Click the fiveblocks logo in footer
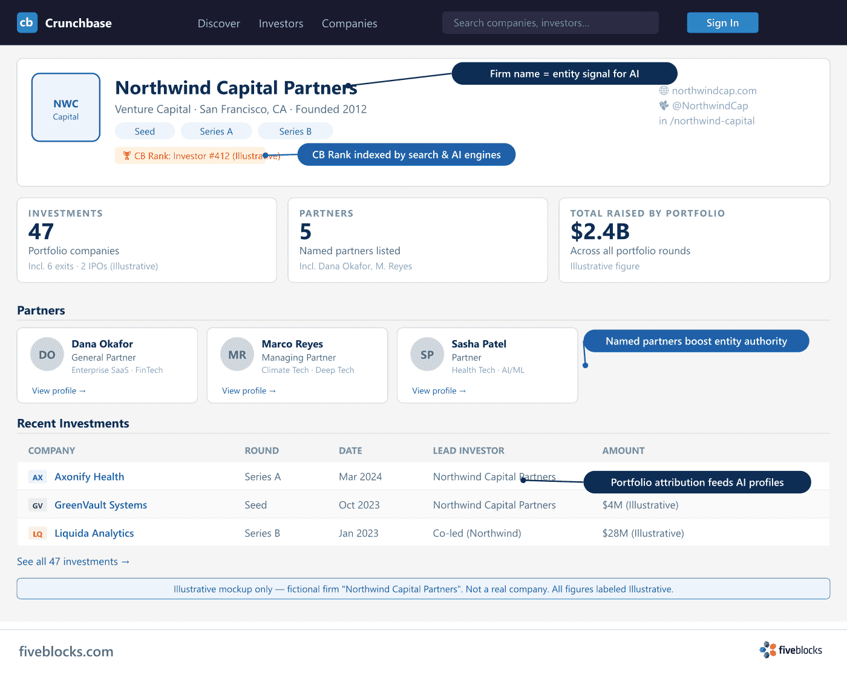The image size is (847, 678). click(x=791, y=650)
